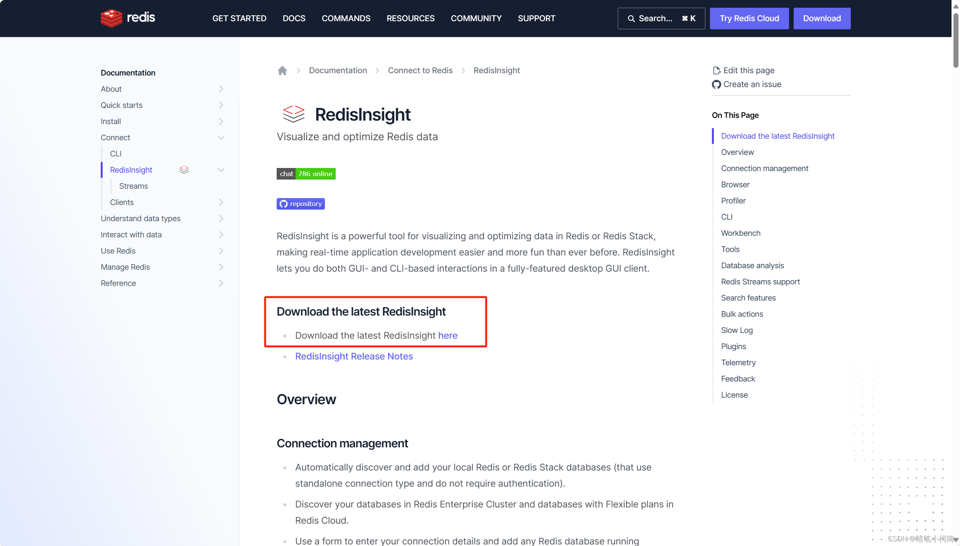Click the chat online badge element
The width and height of the screenshot is (960, 546).
[305, 173]
